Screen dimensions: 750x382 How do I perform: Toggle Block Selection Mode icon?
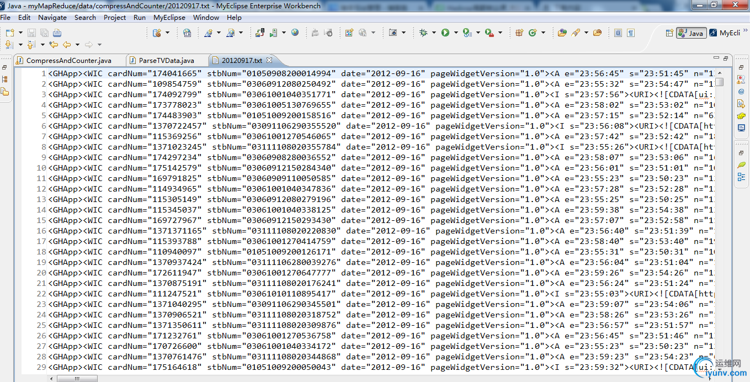tap(618, 33)
